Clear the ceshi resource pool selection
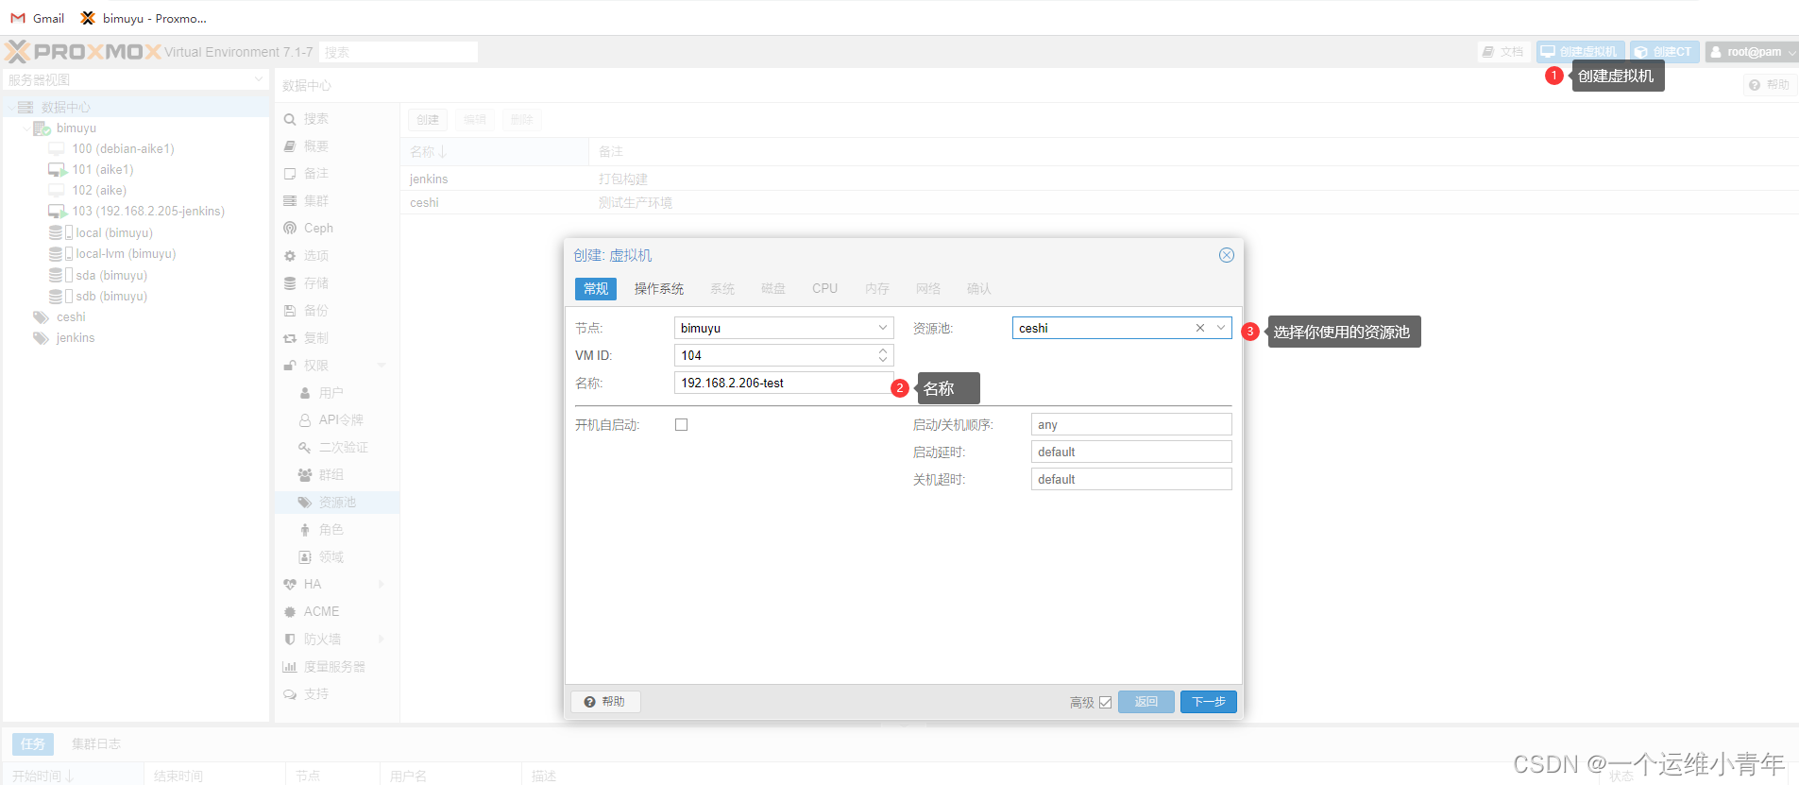Viewport: 1799px width, 785px height. 1200,328
